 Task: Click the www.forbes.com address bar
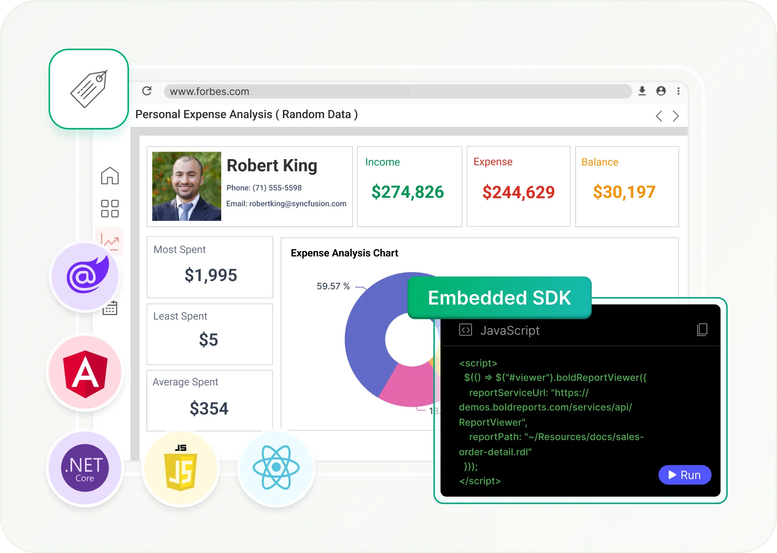(x=398, y=91)
